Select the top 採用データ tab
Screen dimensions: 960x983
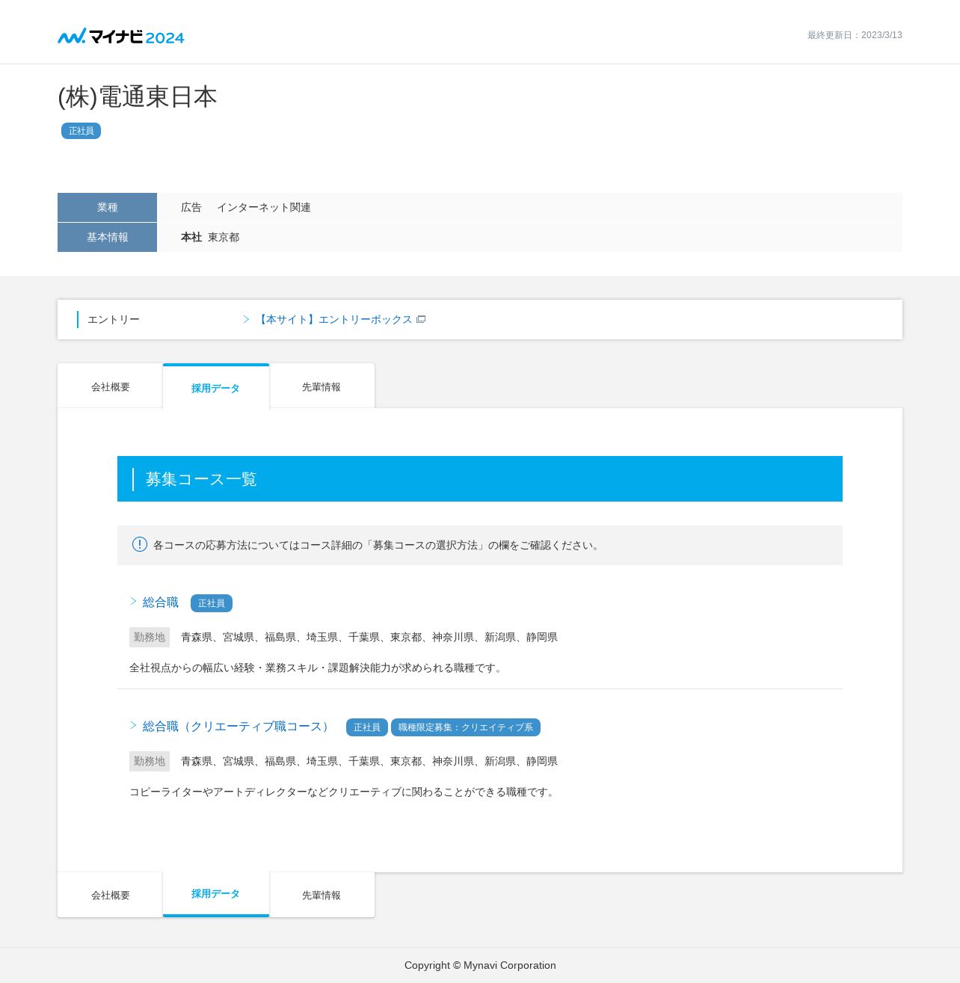[216, 387]
